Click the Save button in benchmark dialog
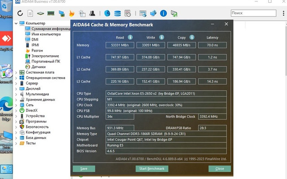Image resolution: width=287 pixels, height=179 pixels. point(84,169)
